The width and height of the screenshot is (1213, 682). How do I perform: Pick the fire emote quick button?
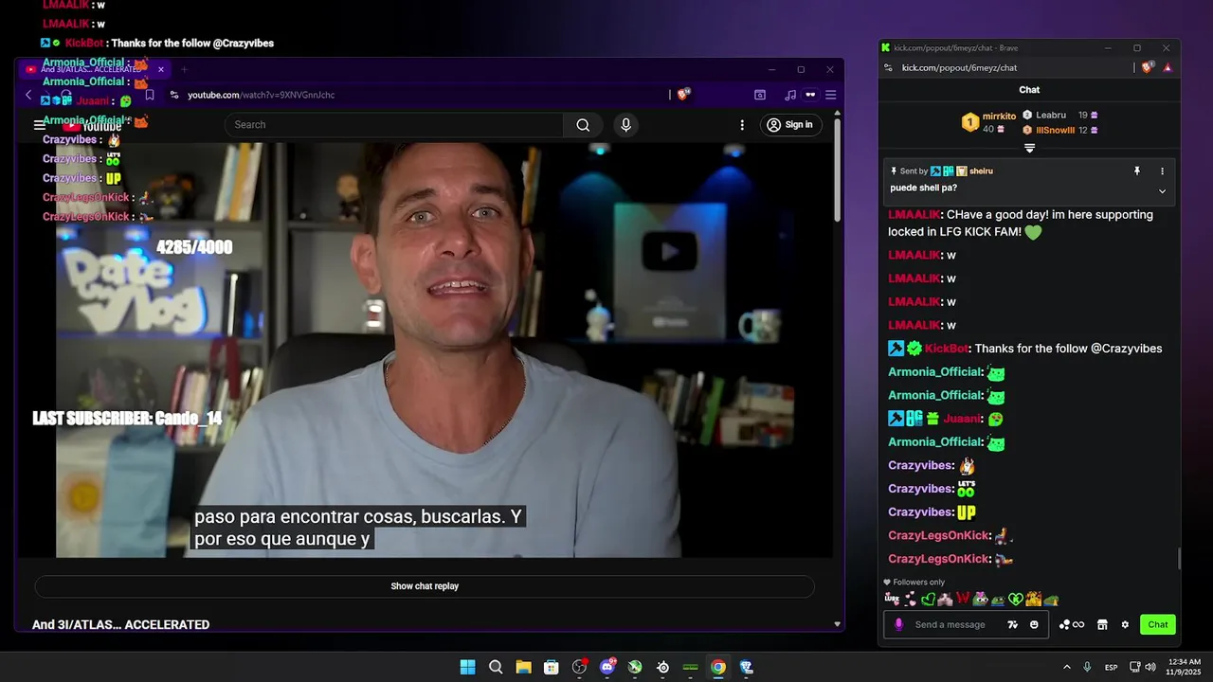[1033, 599]
